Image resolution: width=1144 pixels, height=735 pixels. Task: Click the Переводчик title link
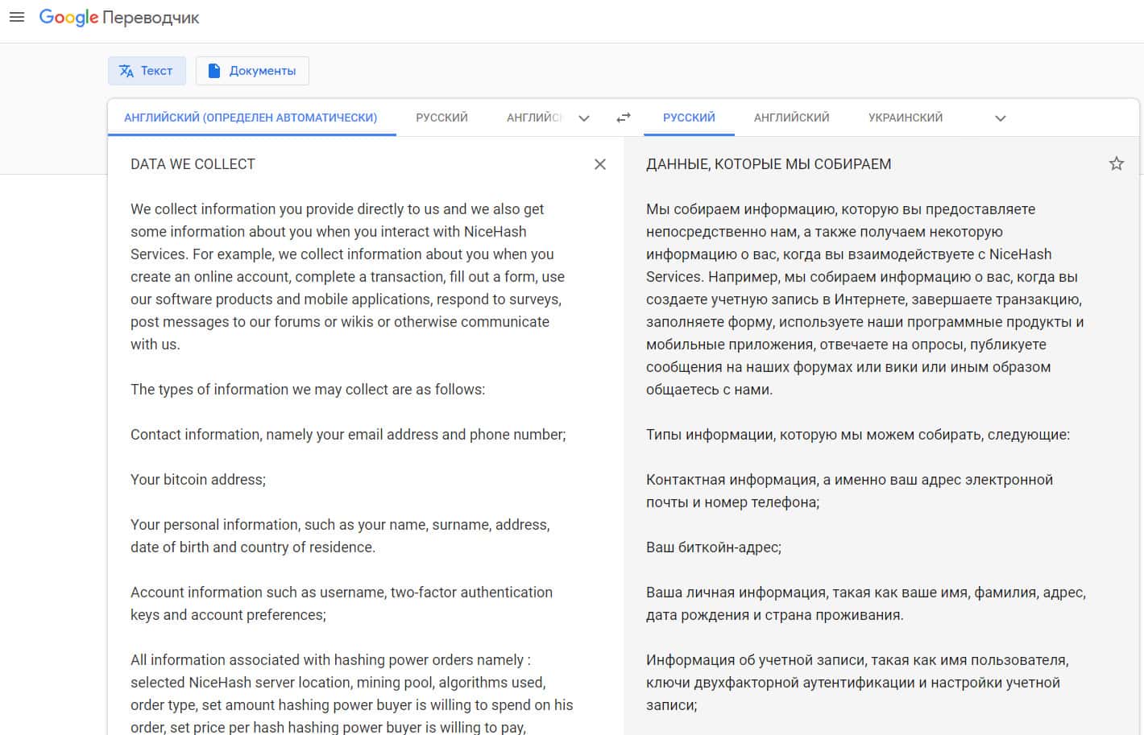[x=151, y=18]
